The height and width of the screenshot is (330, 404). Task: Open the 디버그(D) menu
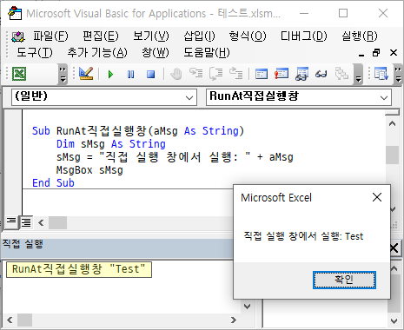pyautogui.click(x=303, y=36)
